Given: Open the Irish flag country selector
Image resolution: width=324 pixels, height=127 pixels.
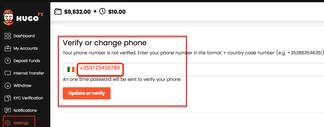Looking at the screenshot, I should [71, 70].
